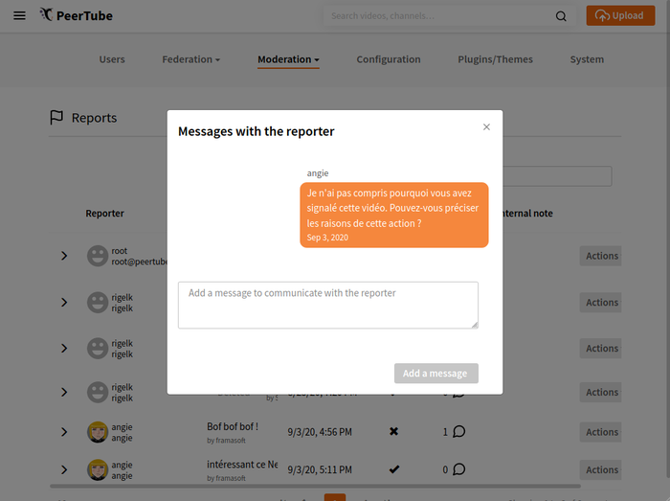
Task: Expand the first rigelk report row
Action: pyautogui.click(x=64, y=302)
